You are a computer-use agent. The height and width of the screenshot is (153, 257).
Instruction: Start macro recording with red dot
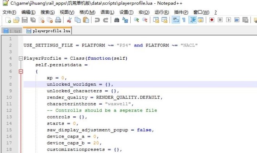[x=212, y=20]
